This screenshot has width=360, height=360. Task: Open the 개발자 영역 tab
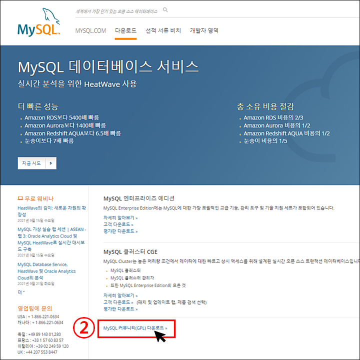click(204, 30)
